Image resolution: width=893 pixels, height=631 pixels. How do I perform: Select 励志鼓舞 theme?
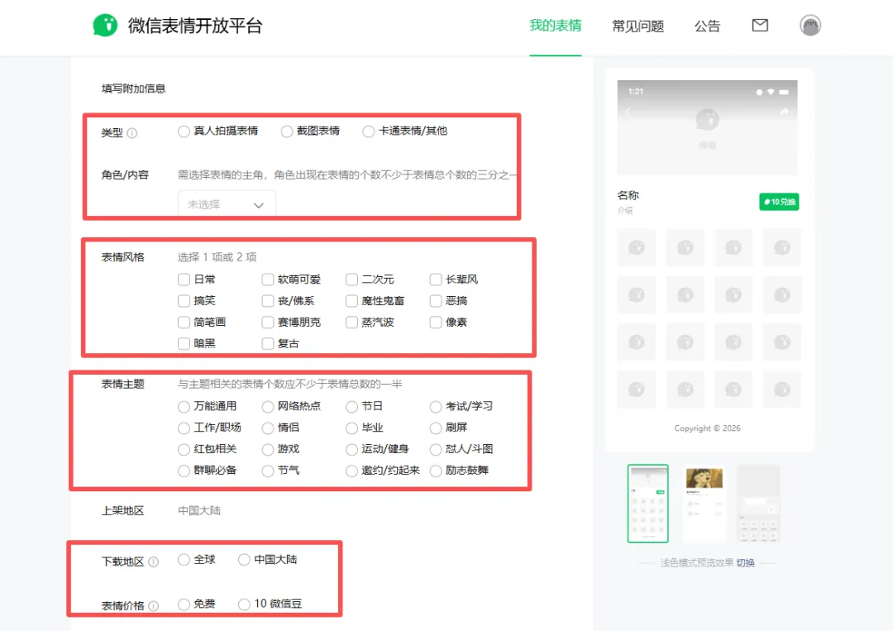(x=436, y=471)
